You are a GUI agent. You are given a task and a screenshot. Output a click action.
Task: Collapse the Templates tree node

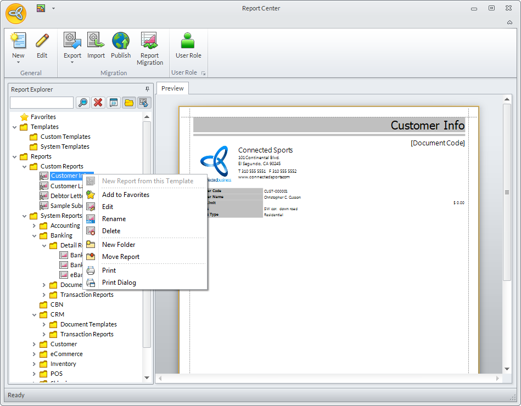[14, 127]
